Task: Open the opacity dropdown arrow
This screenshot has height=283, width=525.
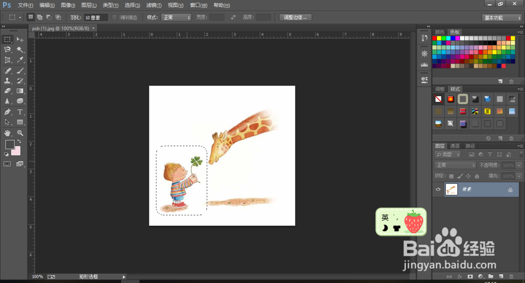Action: click(519, 165)
